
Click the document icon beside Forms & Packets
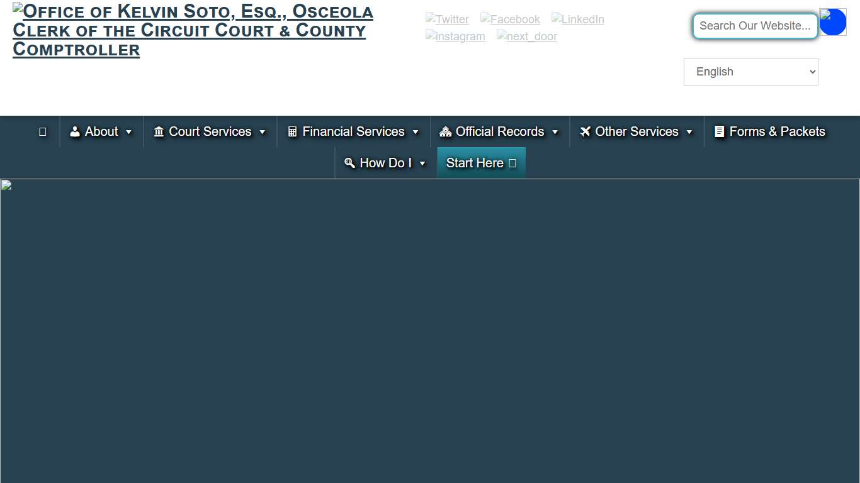click(x=720, y=131)
